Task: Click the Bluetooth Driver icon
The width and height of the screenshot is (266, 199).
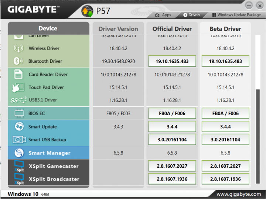Action: (x=18, y=61)
